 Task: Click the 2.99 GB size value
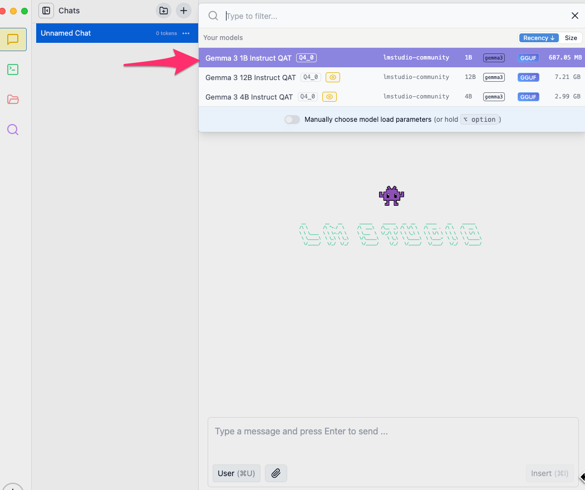(x=567, y=96)
